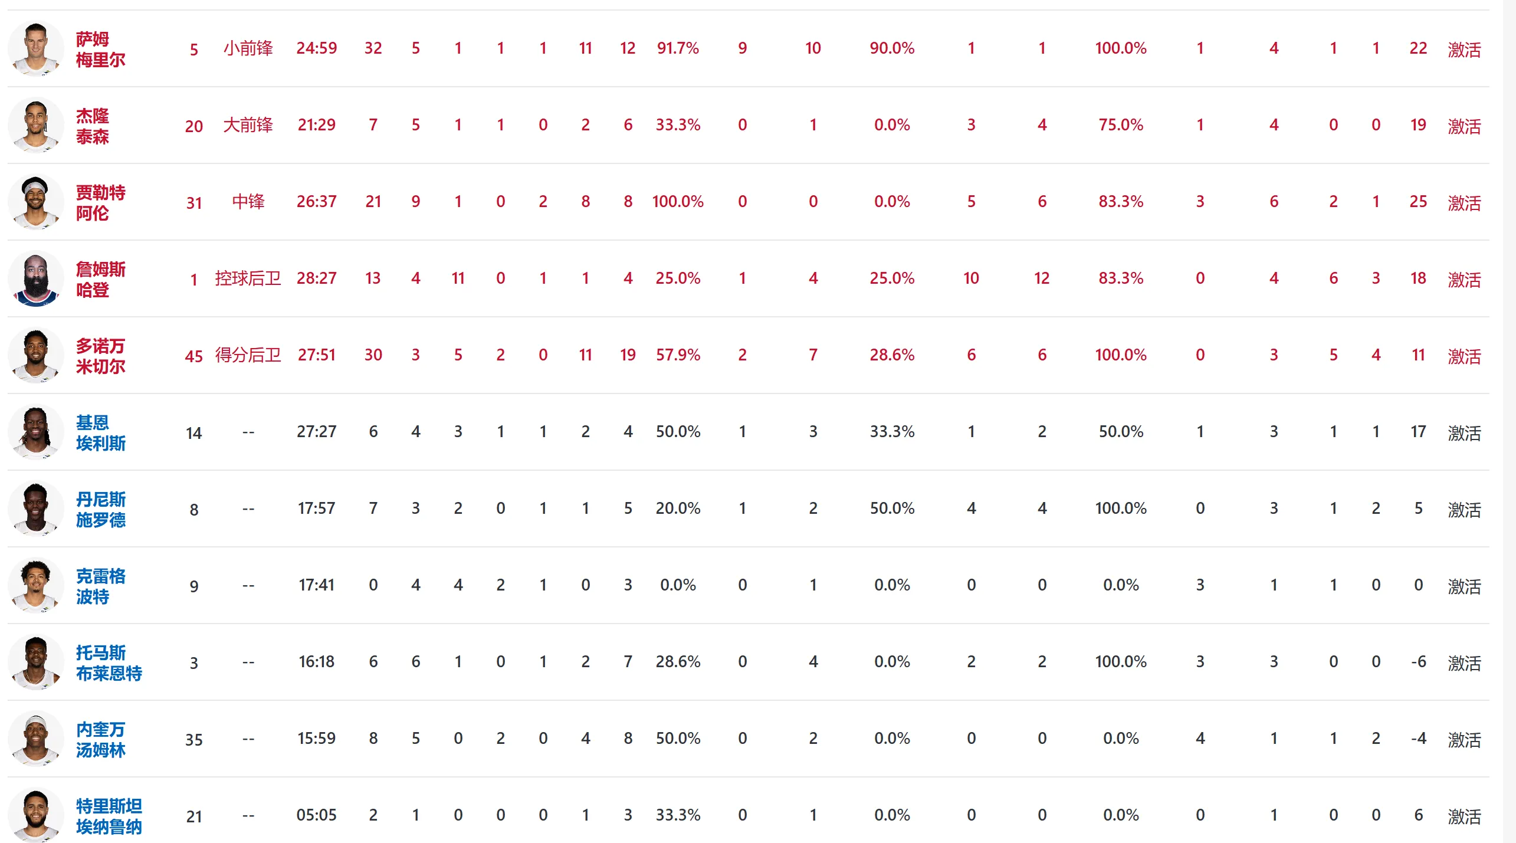
Task: Click the 内奎万 汤姆林 name link
Action: click(x=100, y=739)
